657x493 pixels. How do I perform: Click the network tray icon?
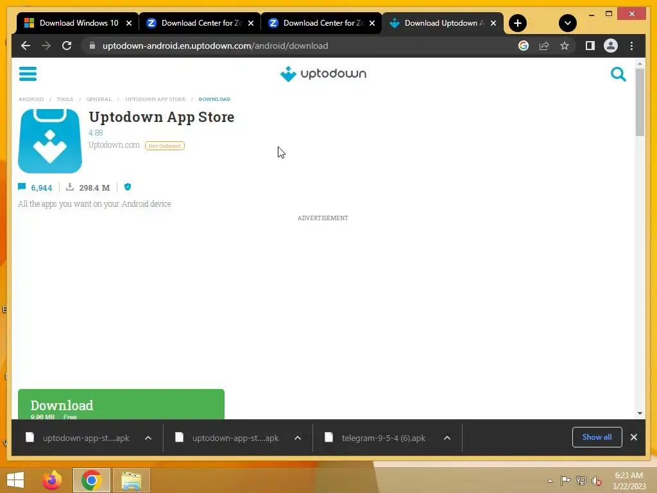(581, 480)
